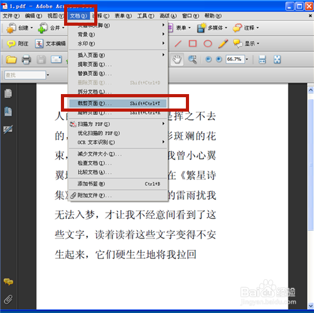Open the Document (文档) menu

[78, 16]
